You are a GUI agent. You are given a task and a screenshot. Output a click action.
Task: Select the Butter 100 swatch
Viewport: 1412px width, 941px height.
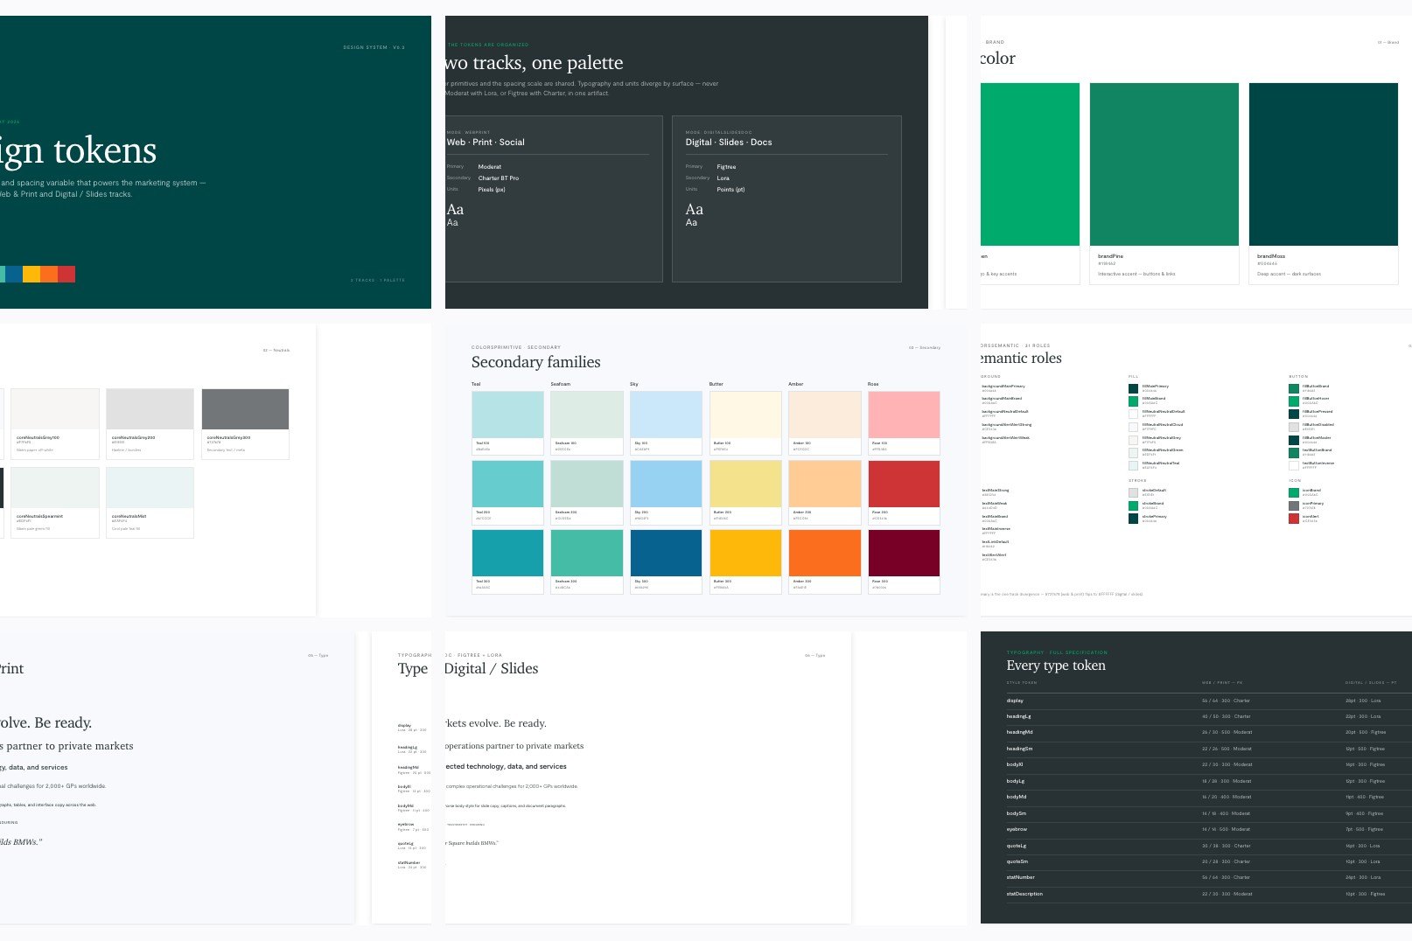tap(745, 415)
